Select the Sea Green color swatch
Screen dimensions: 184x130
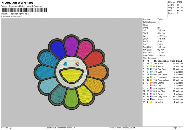(x=151, y=75)
